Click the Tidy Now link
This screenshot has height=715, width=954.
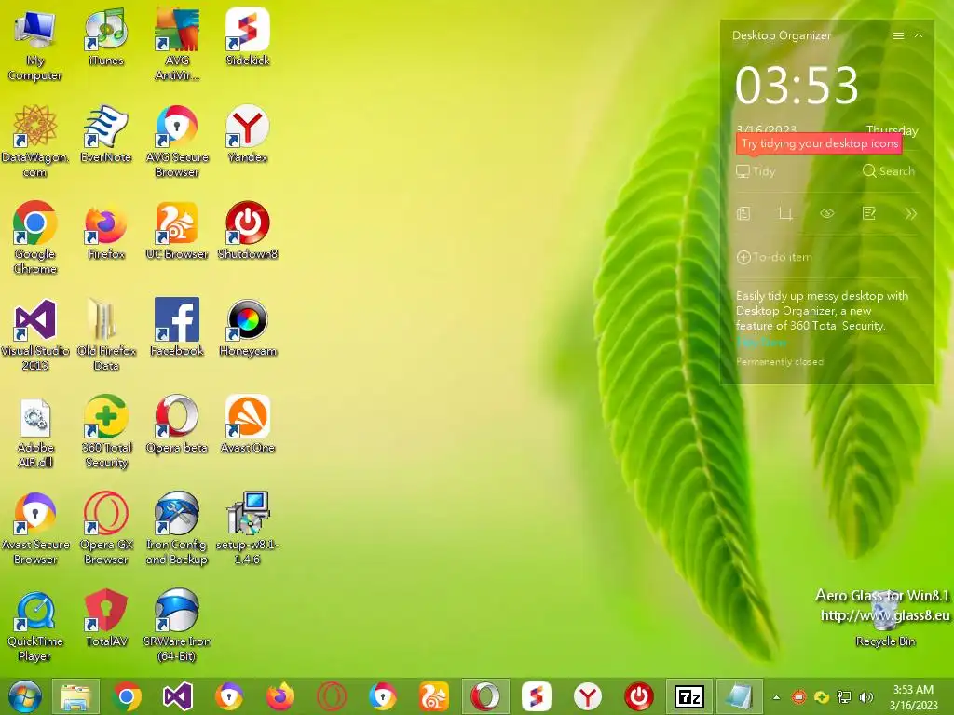pos(761,343)
